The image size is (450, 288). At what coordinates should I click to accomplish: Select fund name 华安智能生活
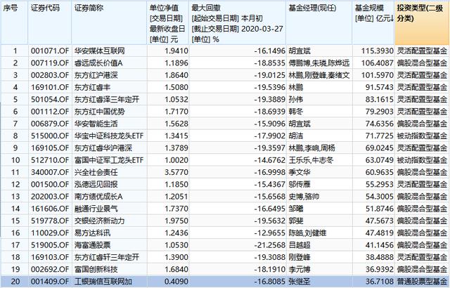click(96, 124)
